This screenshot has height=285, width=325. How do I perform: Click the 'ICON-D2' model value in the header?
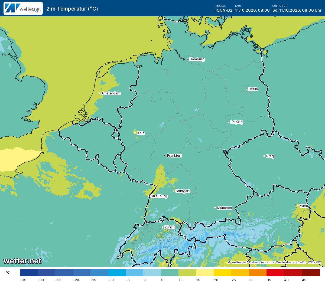[224, 10]
